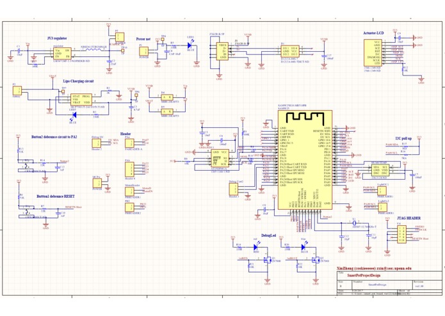This screenshot has width=445, height=316.
Task: Click the Actuator-LCD connector block
Action: tap(373, 53)
